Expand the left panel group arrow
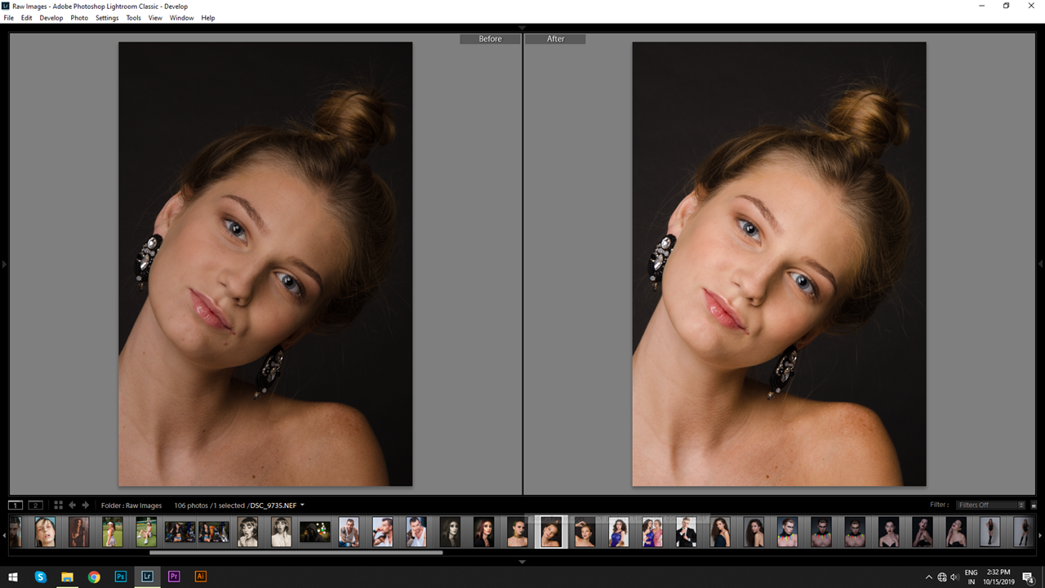 pos(3,264)
